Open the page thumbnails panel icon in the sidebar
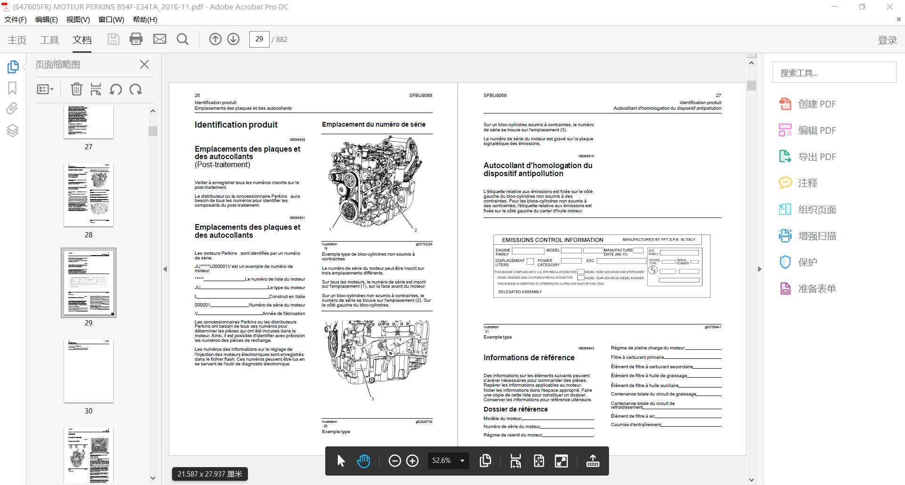The image size is (905, 485). [x=13, y=67]
